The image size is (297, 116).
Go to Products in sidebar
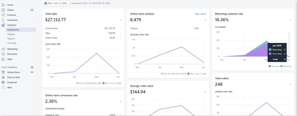pos(12,15)
